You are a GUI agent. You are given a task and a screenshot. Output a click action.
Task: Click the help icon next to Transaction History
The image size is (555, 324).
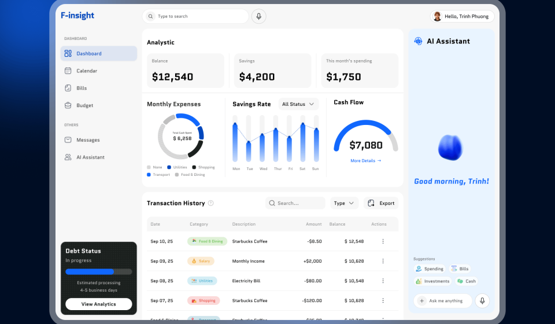click(210, 203)
